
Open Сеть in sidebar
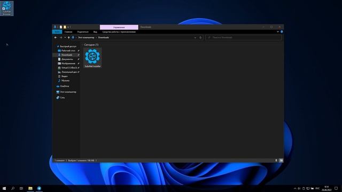(x=63, y=98)
